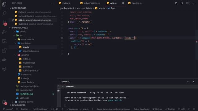Open README.md in the file tree
Image resolution: width=198 pixels, height=111 pixels.
(x=26, y=94)
